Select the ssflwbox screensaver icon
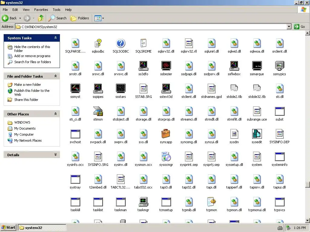310x232 pixels. pyautogui.click(x=234, y=66)
